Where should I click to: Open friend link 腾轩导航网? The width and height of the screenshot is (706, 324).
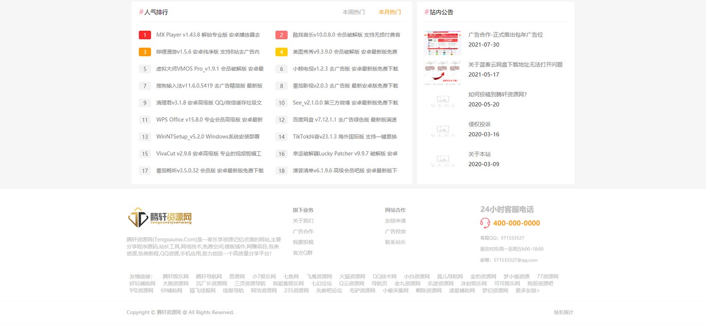click(x=209, y=277)
